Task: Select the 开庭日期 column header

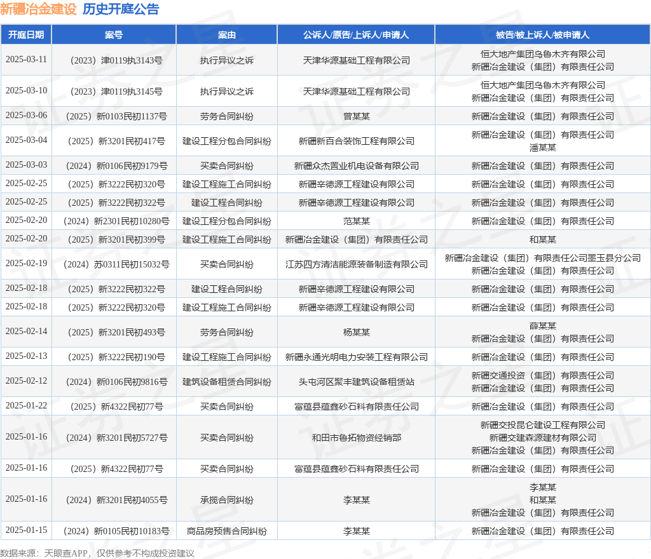Action: [26, 35]
